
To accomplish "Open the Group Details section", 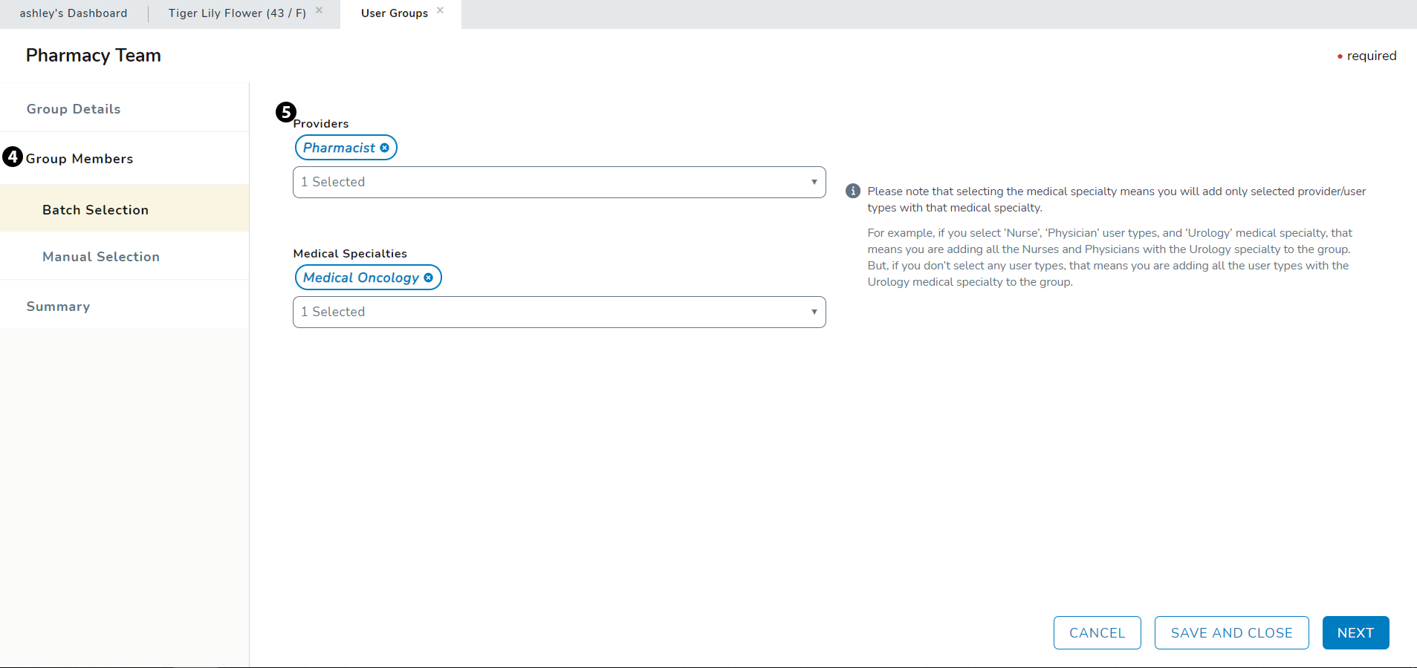I will 74,109.
